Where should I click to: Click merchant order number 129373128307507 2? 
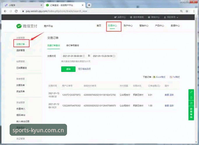coord(71,95)
